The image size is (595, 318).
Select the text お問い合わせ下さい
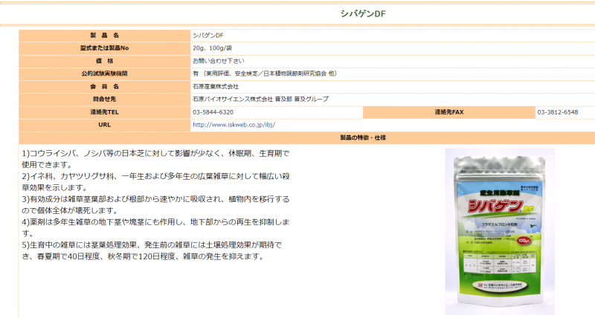tap(218, 61)
